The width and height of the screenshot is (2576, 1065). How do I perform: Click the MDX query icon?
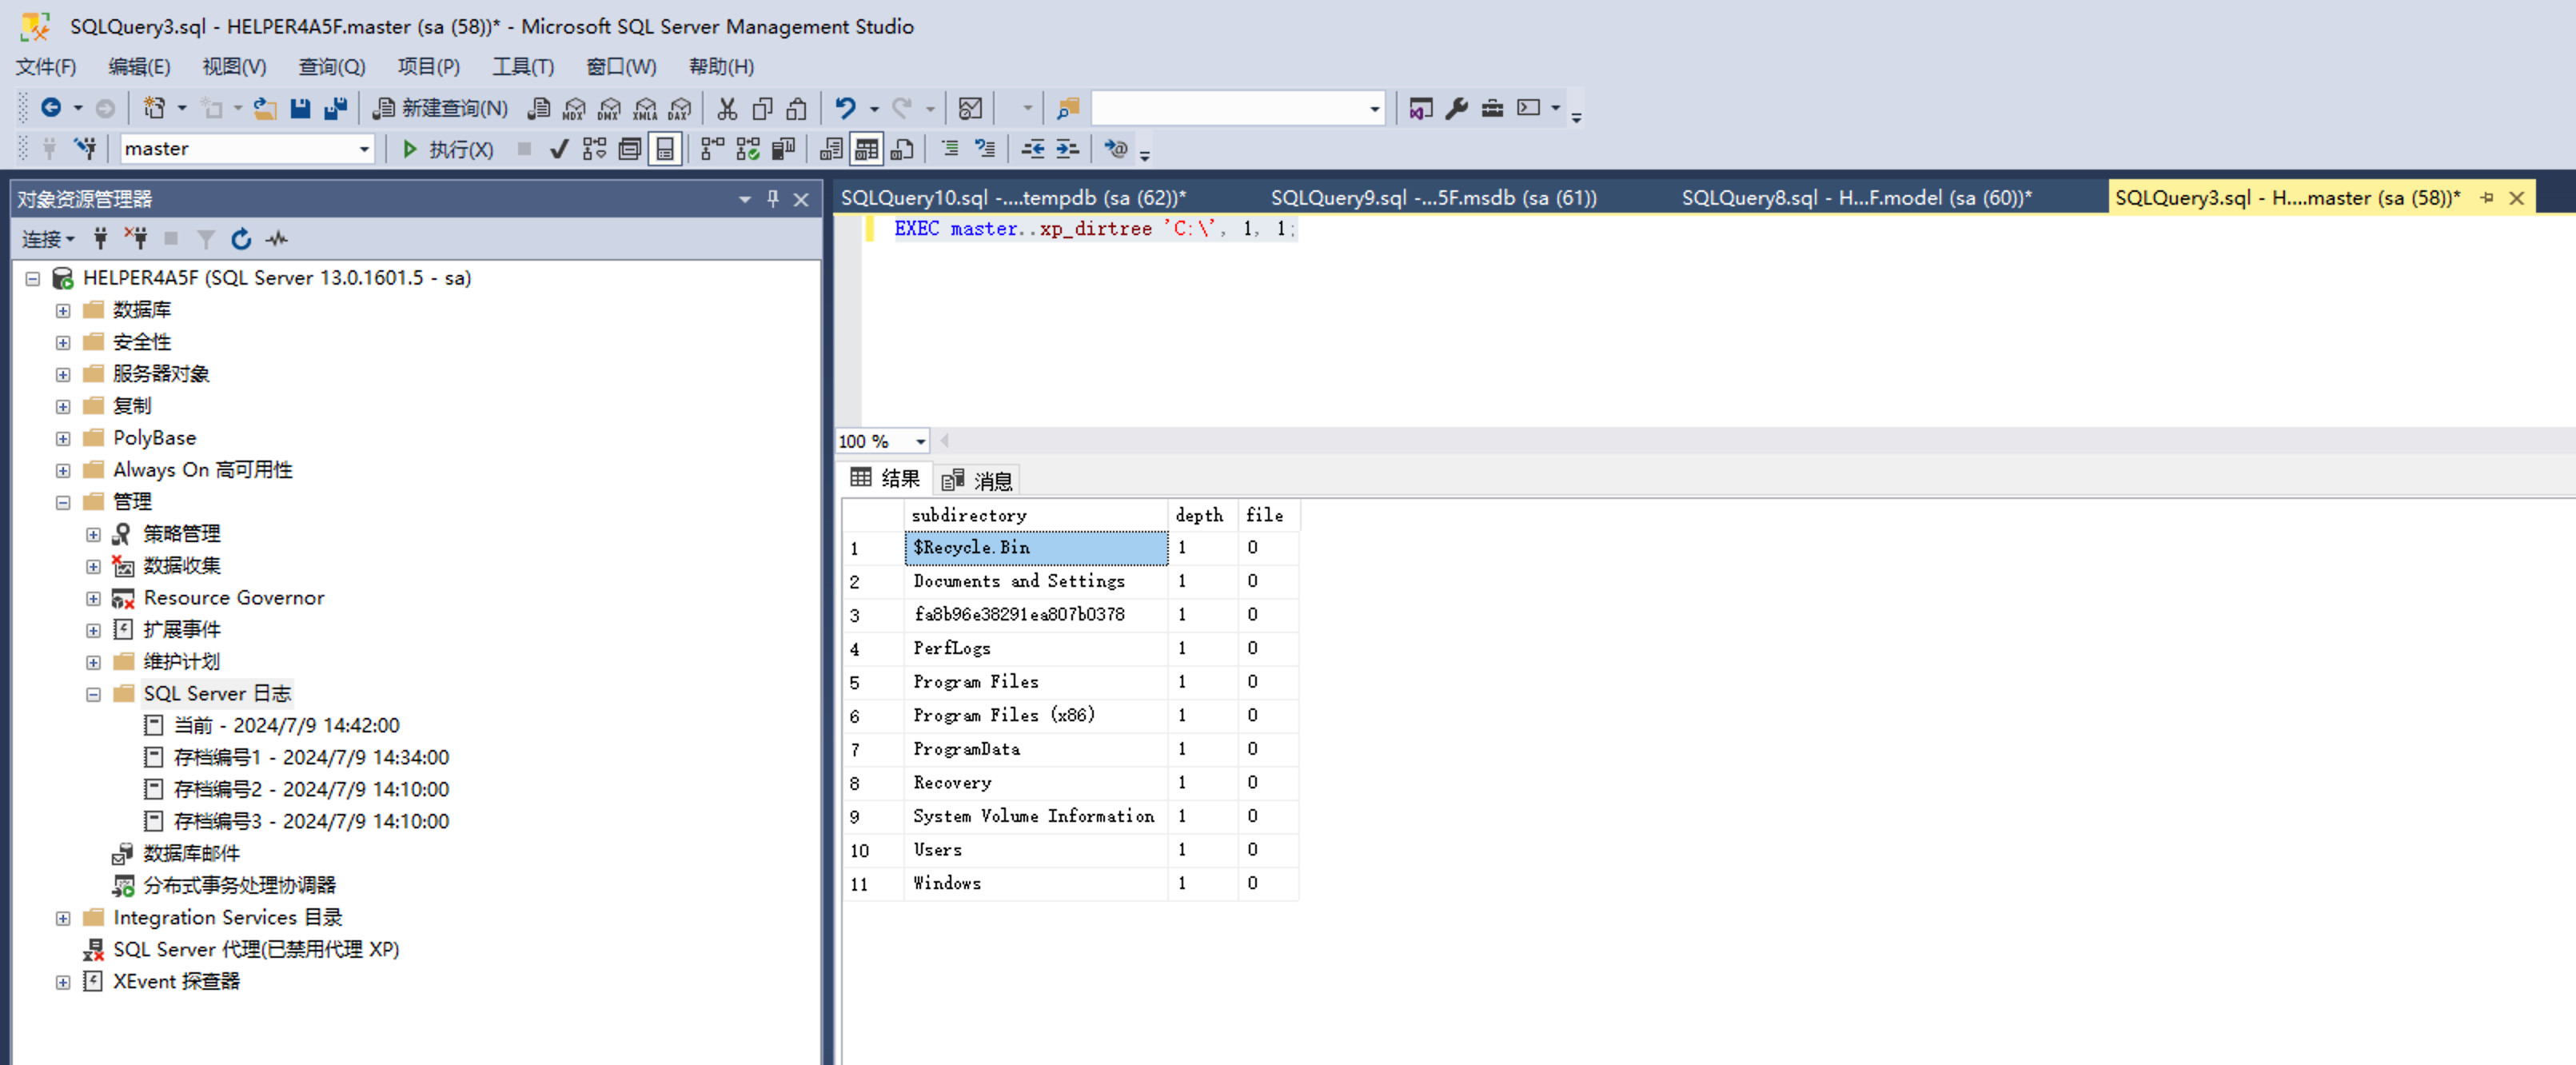574,108
